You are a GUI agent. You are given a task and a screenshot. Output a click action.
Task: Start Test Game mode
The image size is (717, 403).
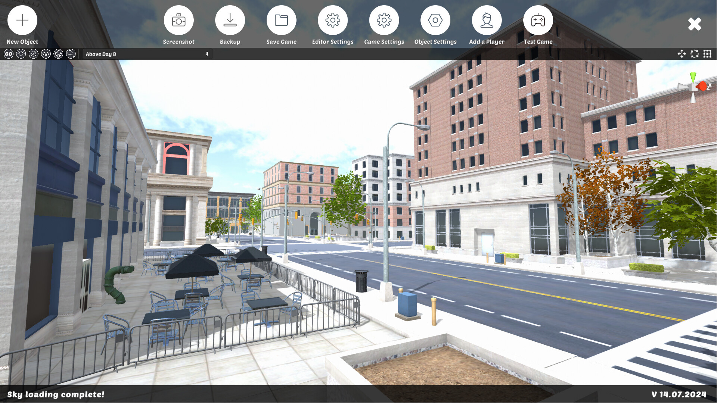pos(538,20)
